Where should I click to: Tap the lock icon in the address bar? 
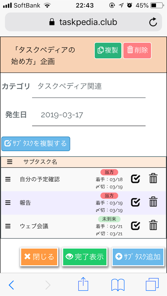[x=52, y=22]
